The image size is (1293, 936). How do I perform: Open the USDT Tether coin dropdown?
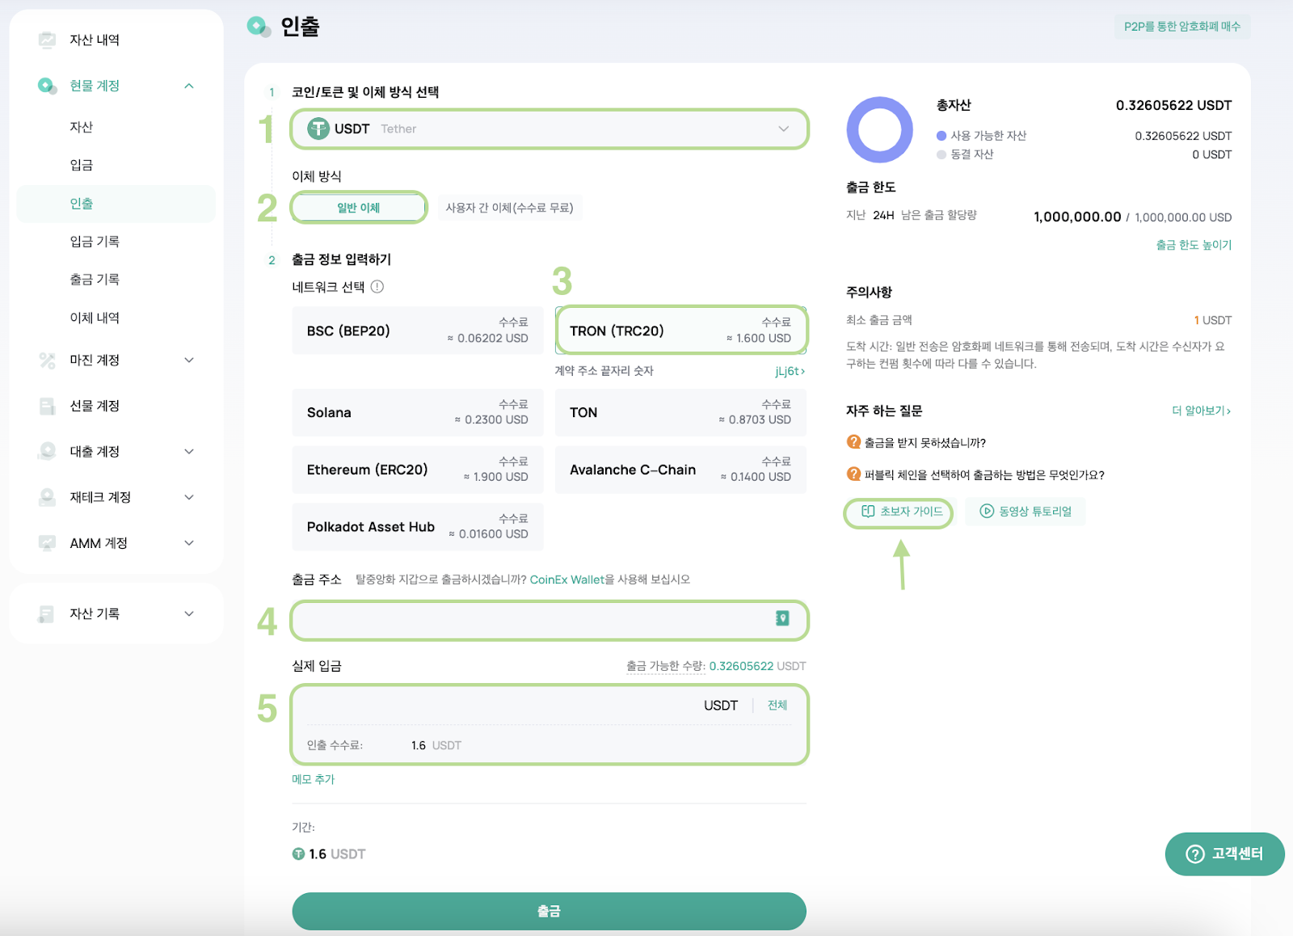[x=550, y=129]
